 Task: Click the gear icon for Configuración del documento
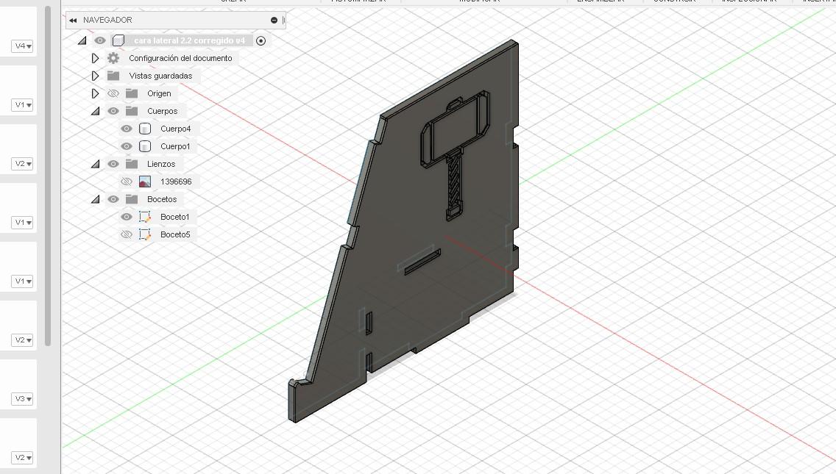pos(113,58)
